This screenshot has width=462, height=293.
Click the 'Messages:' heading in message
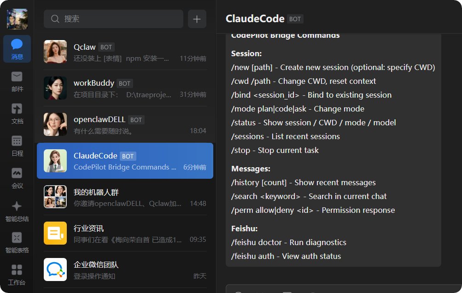(251, 169)
